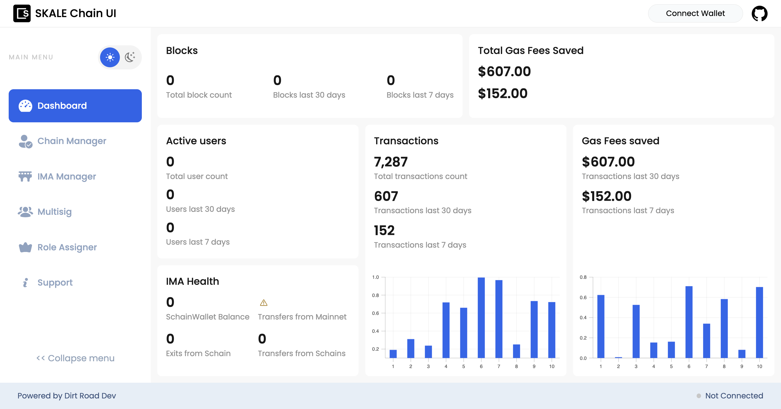781x409 pixels.
Task: Click the Total user count label
Action: 197,176
